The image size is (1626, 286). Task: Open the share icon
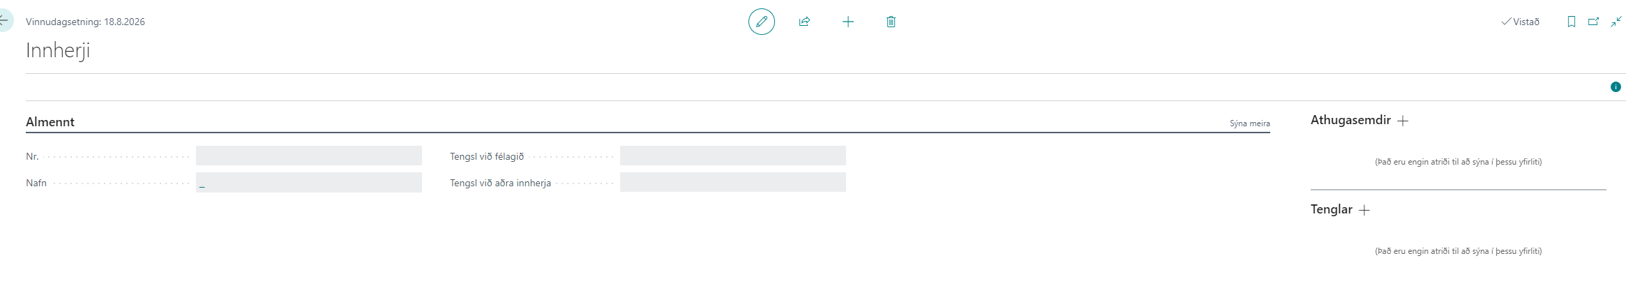[x=804, y=22]
